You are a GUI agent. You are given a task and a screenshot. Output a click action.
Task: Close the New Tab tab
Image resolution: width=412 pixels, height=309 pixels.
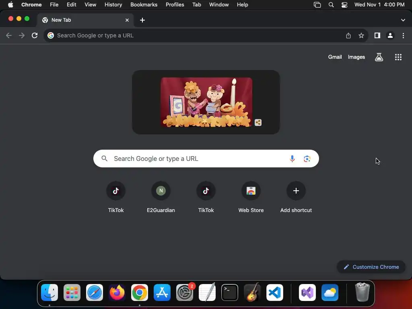tap(127, 20)
